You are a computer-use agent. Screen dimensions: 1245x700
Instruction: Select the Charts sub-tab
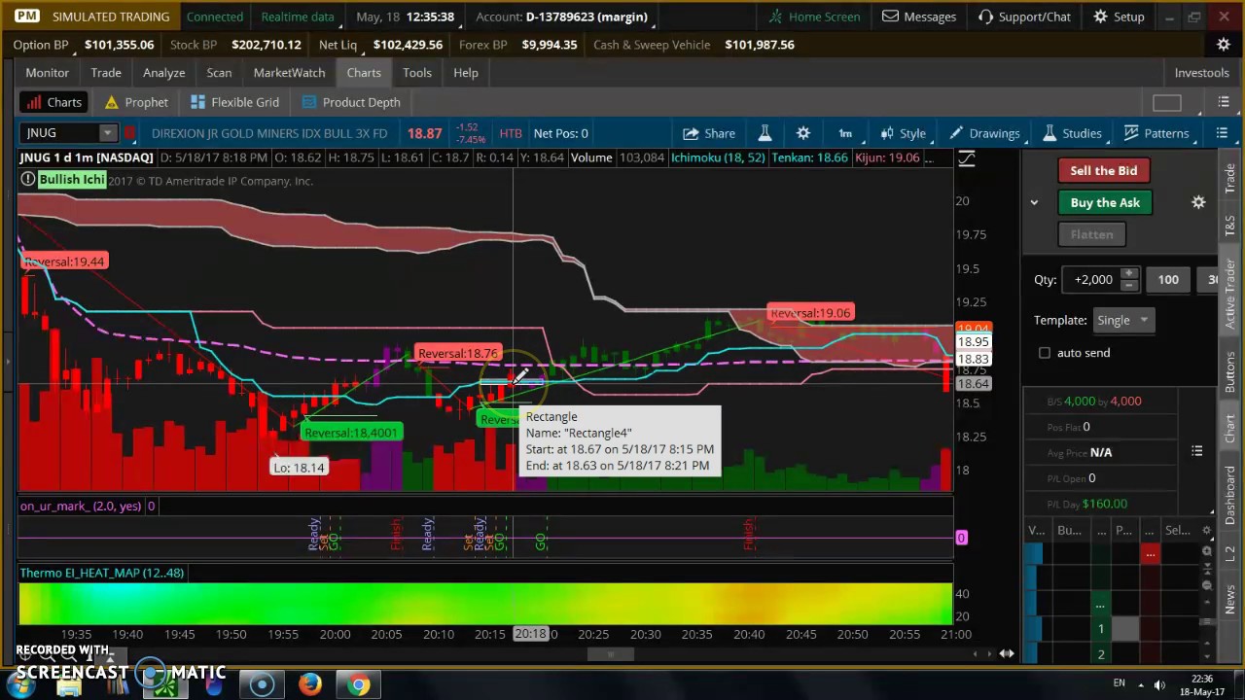(53, 102)
